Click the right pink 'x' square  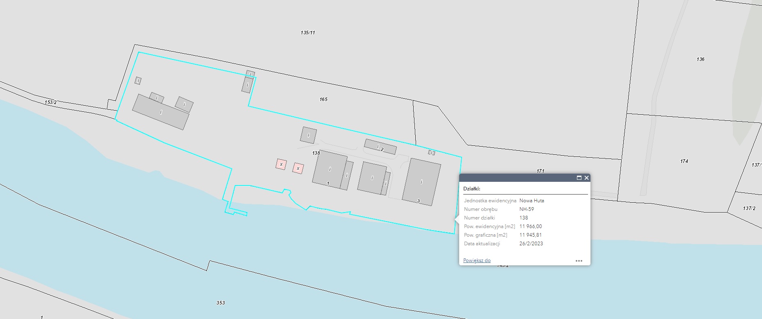pyautogui.click(x=298, y=168)
